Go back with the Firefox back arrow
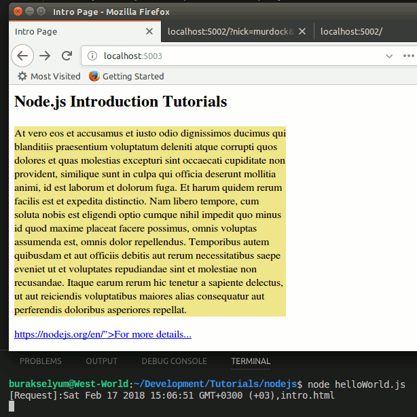 point(22,56)
